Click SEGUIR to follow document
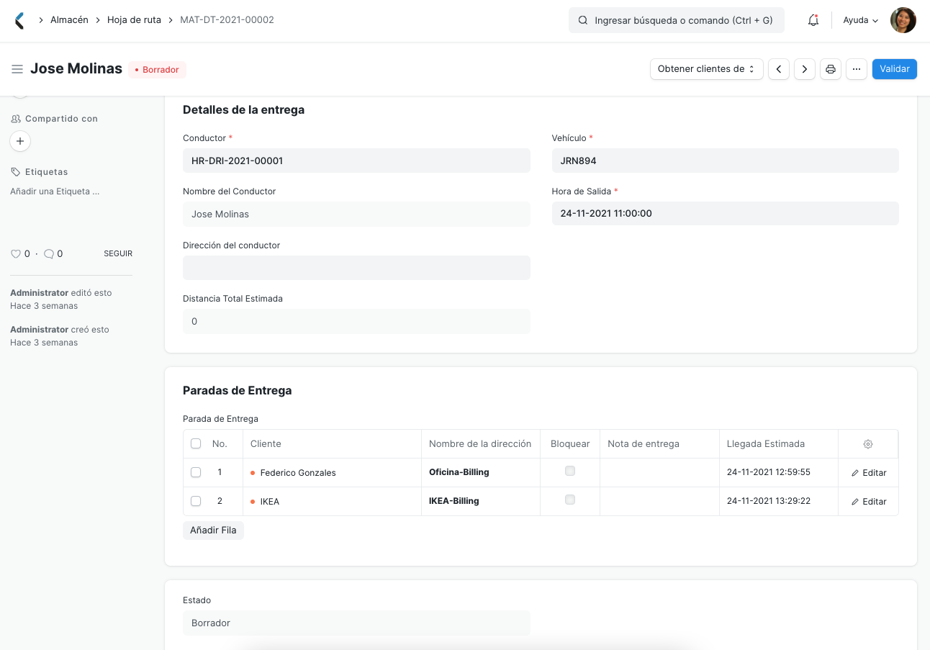Viewport: 930px width, 650px height. (x=118, y=254)
